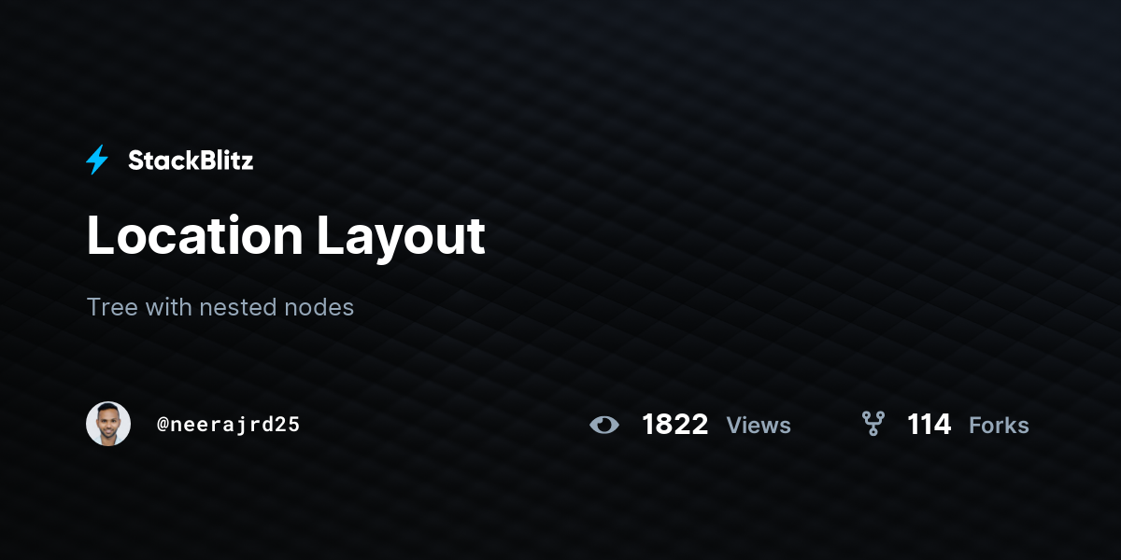Screen dimensions: 1121x560
Task: Click the digits 25 in the username
Action: click(x=288, y=425)
